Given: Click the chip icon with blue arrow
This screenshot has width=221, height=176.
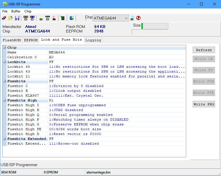Looking at the screenshot, I should [32, 18].
